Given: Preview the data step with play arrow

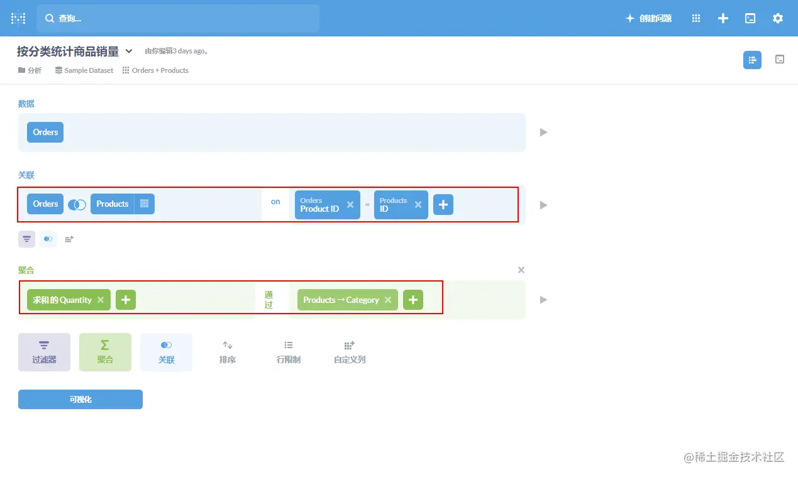Looking at the screenshot, I should point(543,133).
